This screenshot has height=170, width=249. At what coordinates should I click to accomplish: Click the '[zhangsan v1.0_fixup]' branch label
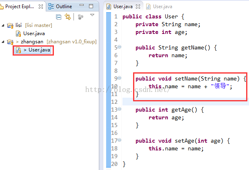[x=71, y=42]
